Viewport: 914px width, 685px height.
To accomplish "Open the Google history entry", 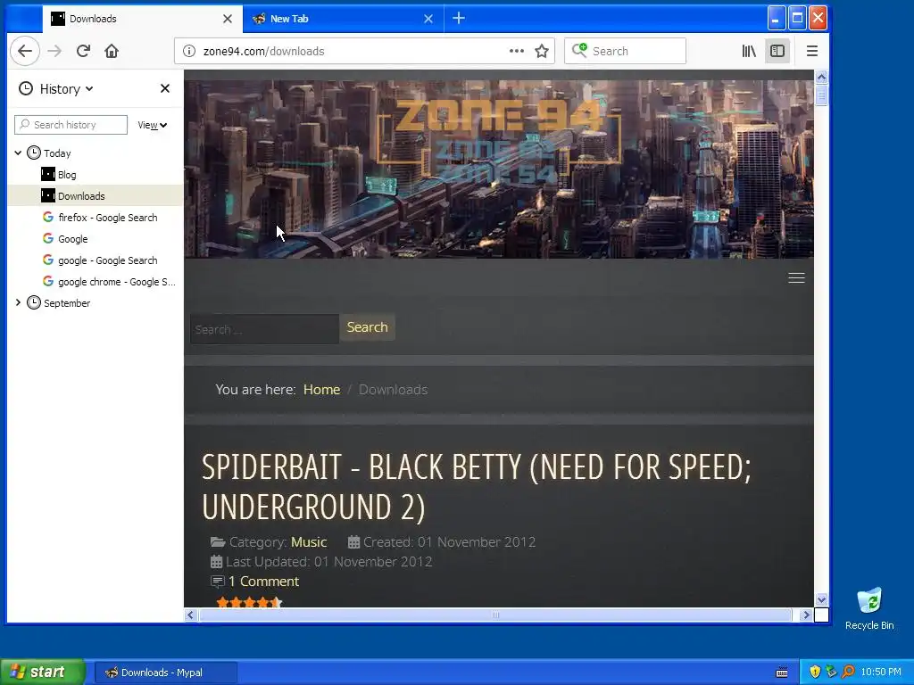I will pyautogui.click(x=95, y=239).
